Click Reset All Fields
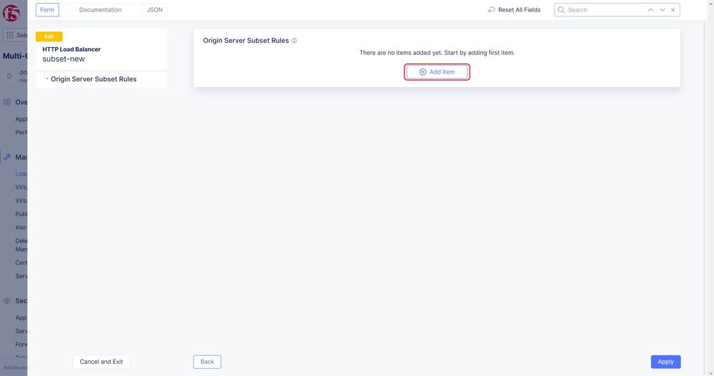The width and height of the screenshot is (714, 376). coord(514,10)
